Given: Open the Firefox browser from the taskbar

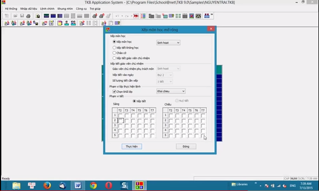Looking at the screenshot, I should pyautogui.click(x=47, y=186).
